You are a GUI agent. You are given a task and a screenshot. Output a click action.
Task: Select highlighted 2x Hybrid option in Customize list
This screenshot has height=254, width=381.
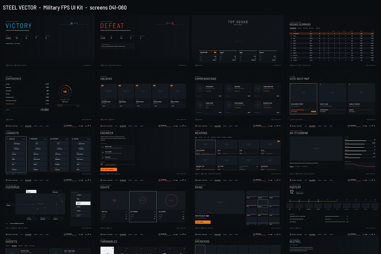point(83,203)
